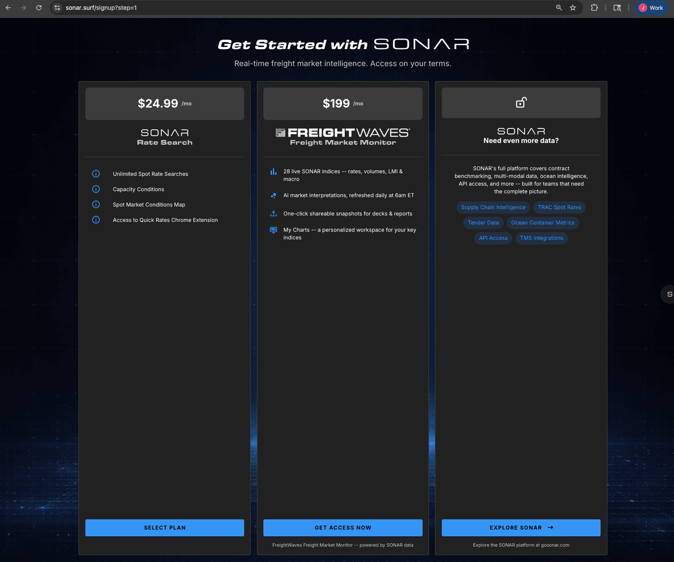Click the info icon beside Spot Market Conditions Map

point(96,204)
